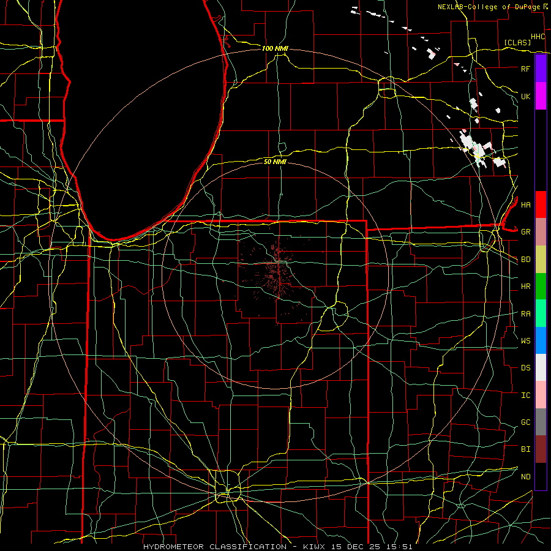Click the ND legend label
551x551 pixels.
[x=525, y=476]
